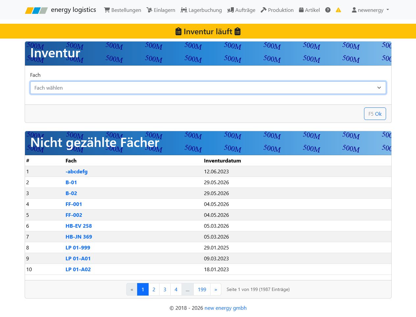
Task: Select the FF-002 Fach link
Action: tap(74, 215)
